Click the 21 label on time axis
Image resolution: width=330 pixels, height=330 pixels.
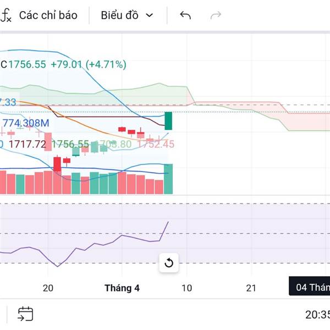pos(251,288)
